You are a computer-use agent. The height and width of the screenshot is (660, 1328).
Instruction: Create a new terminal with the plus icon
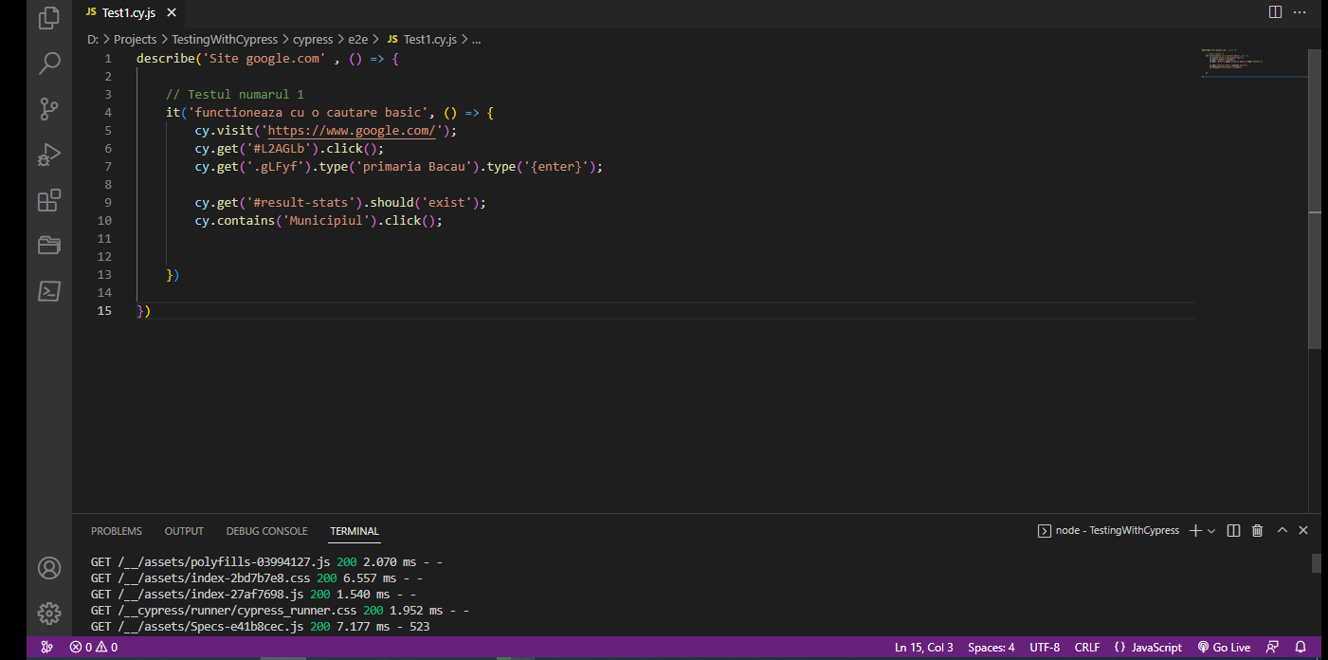[1194, 530]
